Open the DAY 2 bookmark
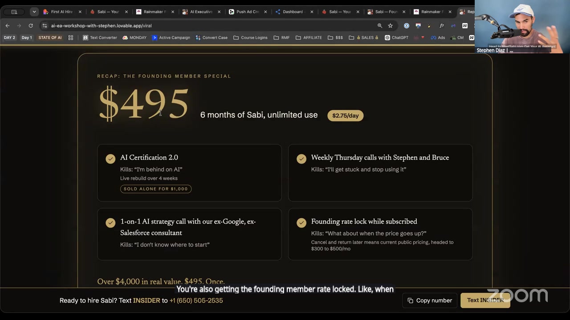The width and height of the screenshot is (570, 320). (9, 38)
